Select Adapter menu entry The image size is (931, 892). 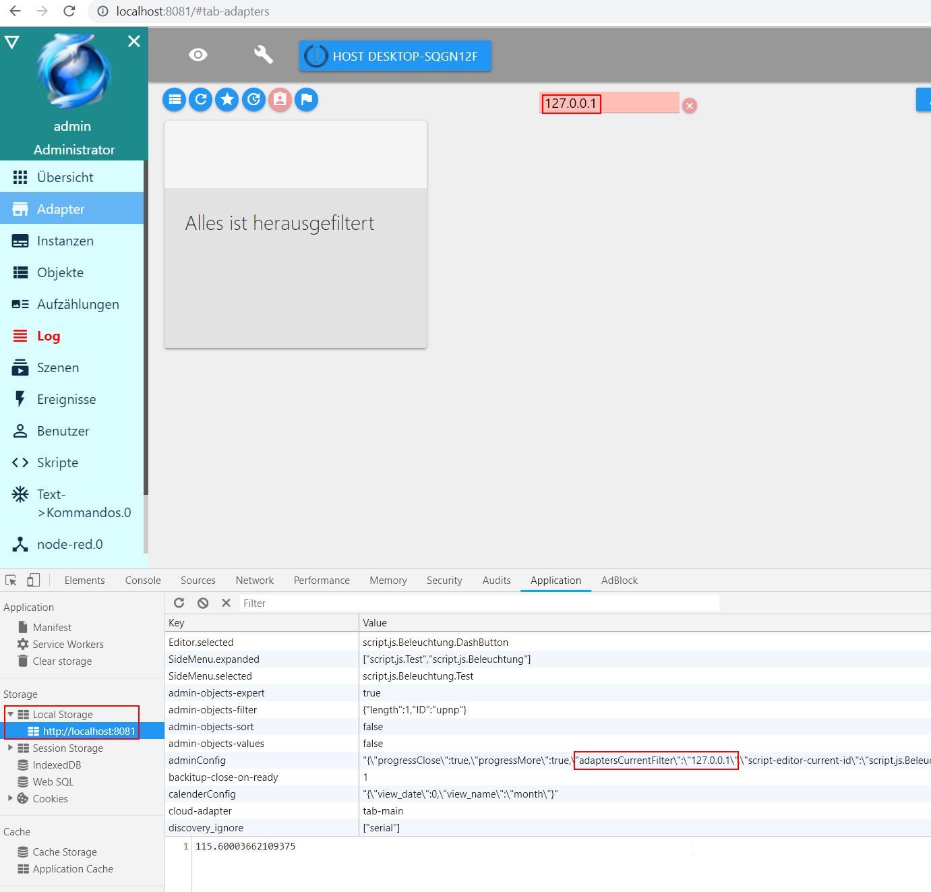pyautogui.click(x=71, y=209)
